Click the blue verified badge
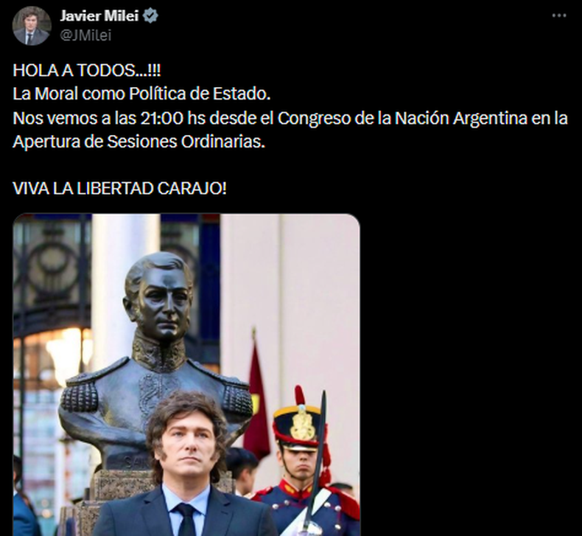Viewport: 582px width, 536px height. 150,16
